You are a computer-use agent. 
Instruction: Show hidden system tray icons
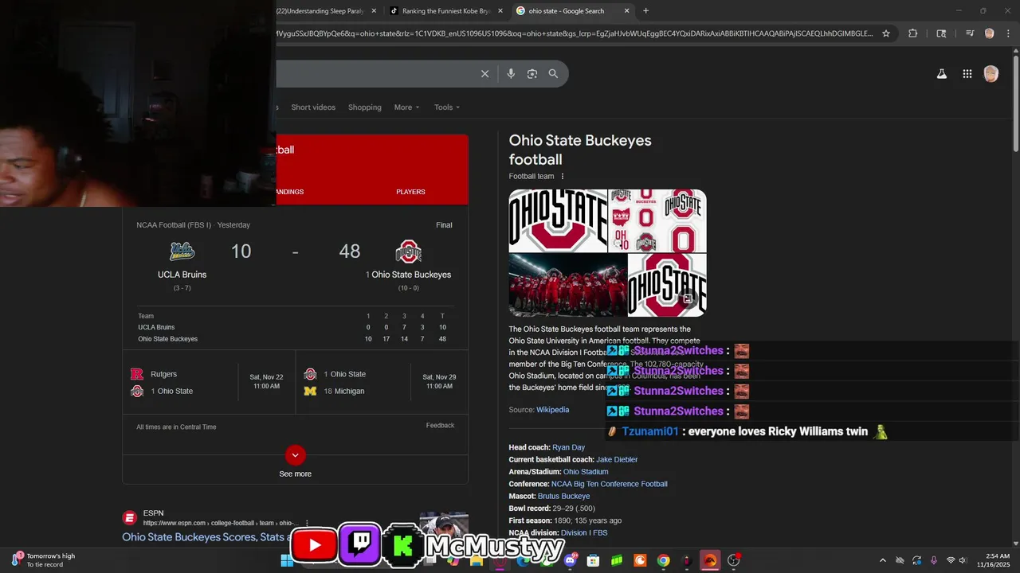[x=882, y=560]
